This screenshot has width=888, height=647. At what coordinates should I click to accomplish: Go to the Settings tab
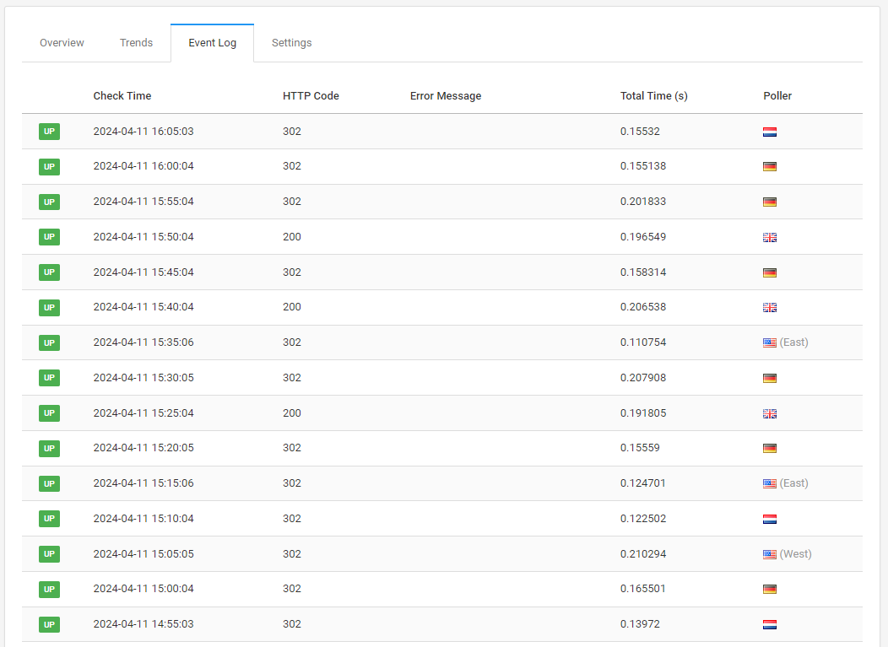pyautogui.click(x=291, y=43)
